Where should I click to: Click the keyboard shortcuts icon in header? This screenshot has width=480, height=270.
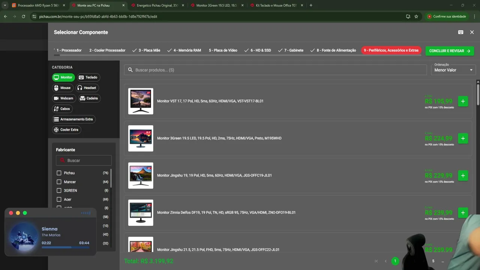pos(460,32)
